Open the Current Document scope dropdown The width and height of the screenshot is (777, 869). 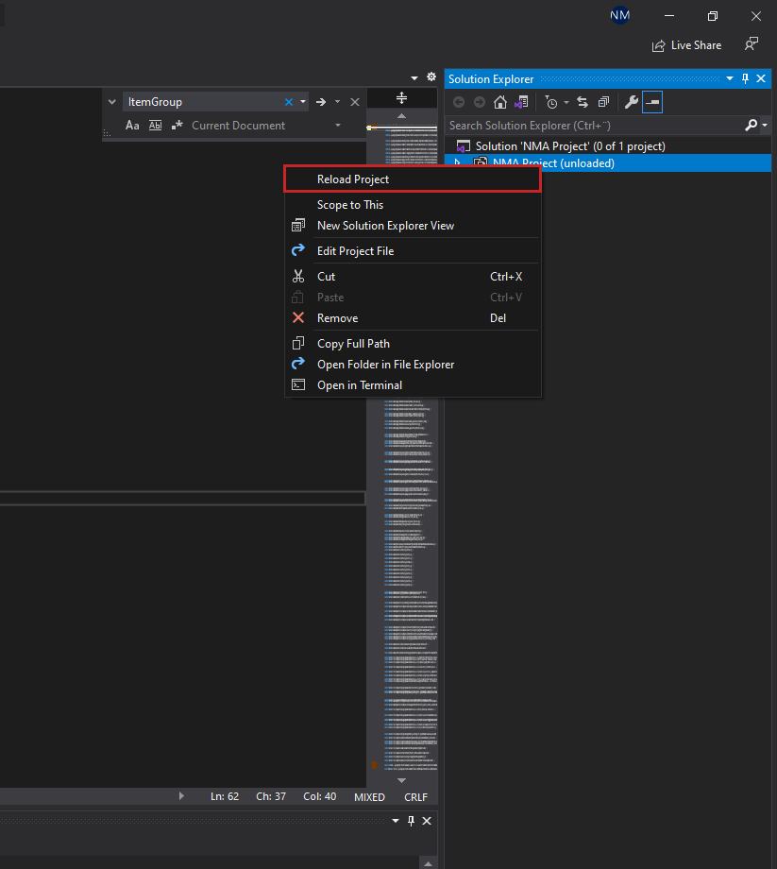click(338, 126)
